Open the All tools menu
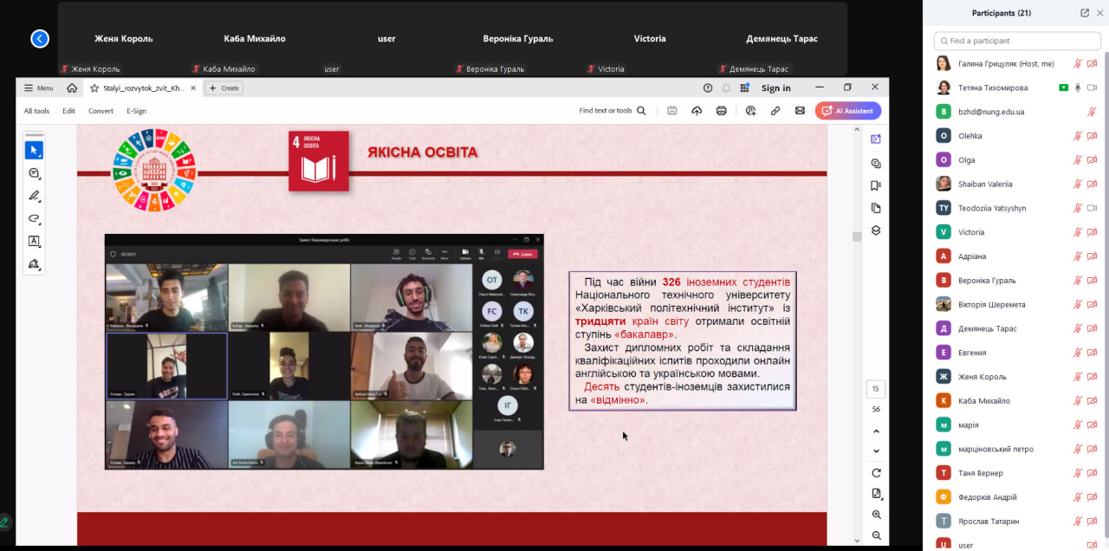This screenshot has width=1109, height=551. 36,111
